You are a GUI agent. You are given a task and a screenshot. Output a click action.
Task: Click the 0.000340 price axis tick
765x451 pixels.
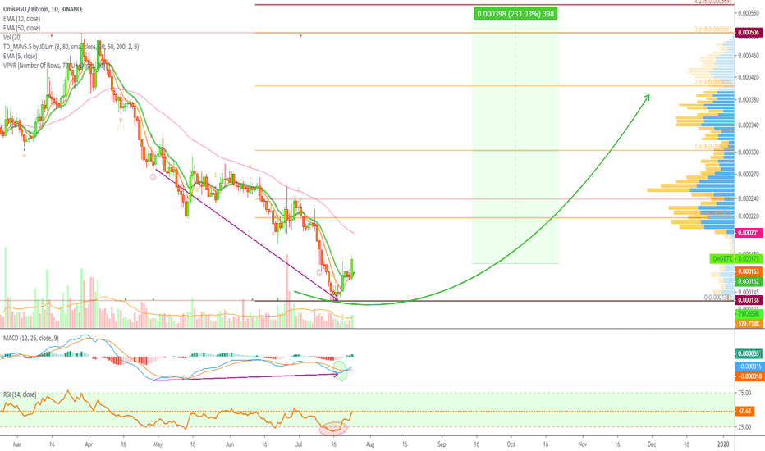(x=749, y=125)
